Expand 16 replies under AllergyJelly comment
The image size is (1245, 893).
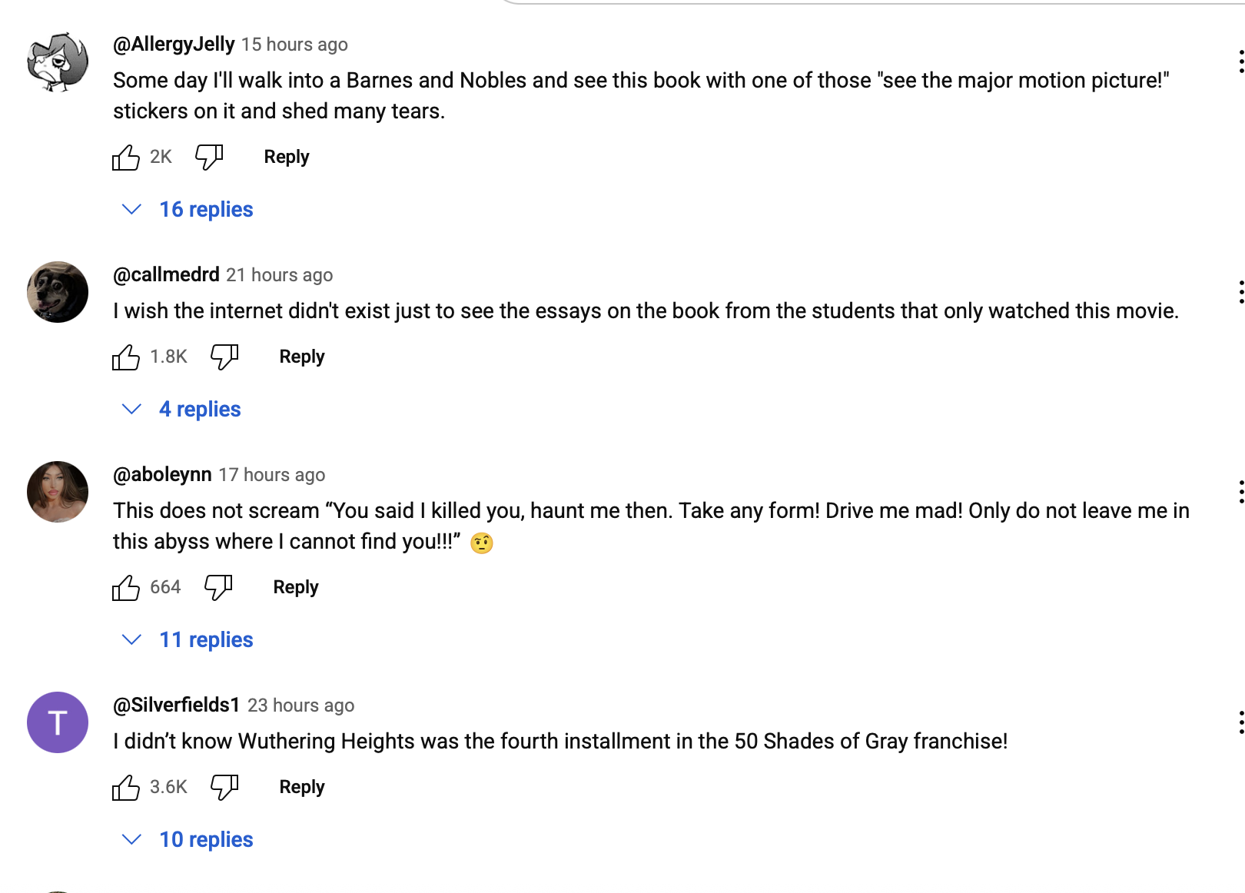(189, 210)
